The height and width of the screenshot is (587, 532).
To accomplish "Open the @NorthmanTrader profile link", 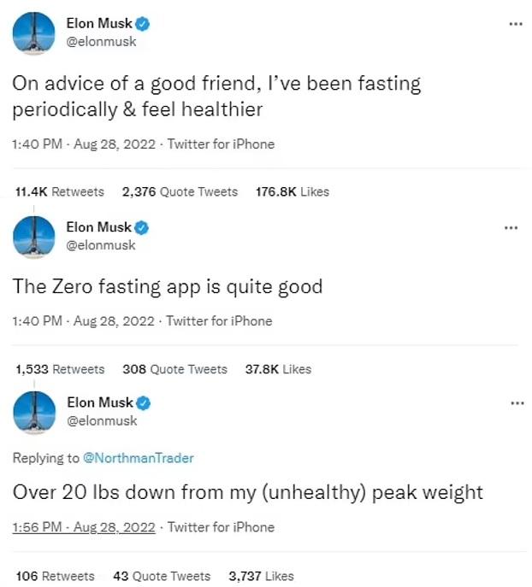I will coord(138,458).
